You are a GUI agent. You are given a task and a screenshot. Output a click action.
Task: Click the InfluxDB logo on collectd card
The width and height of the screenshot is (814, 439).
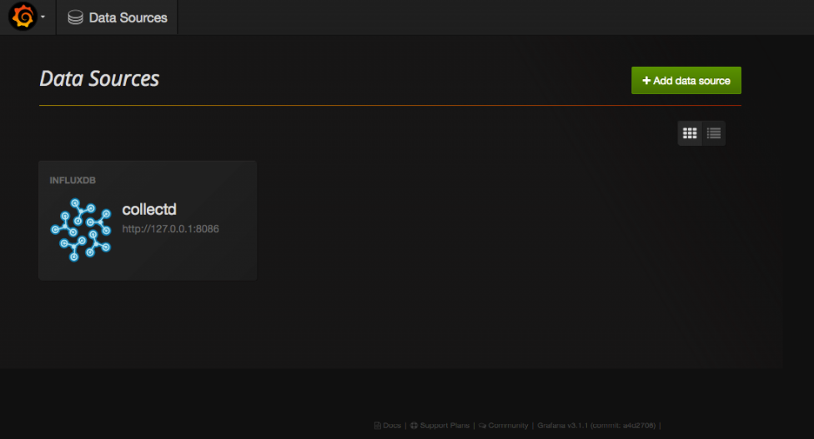point(81,230)
